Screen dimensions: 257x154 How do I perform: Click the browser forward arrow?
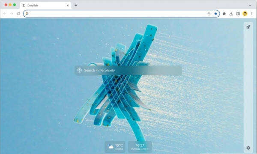pos(12,14)
